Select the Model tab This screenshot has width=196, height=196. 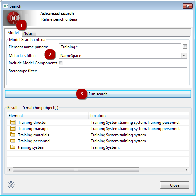13,33
